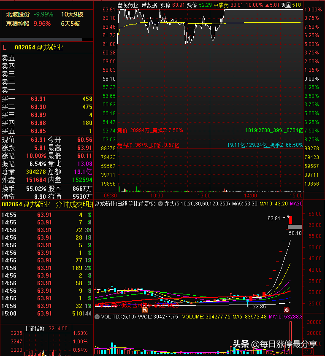Click the 13:00 time axis label
This screenshot has height=356, width=325.
[204, 196]
